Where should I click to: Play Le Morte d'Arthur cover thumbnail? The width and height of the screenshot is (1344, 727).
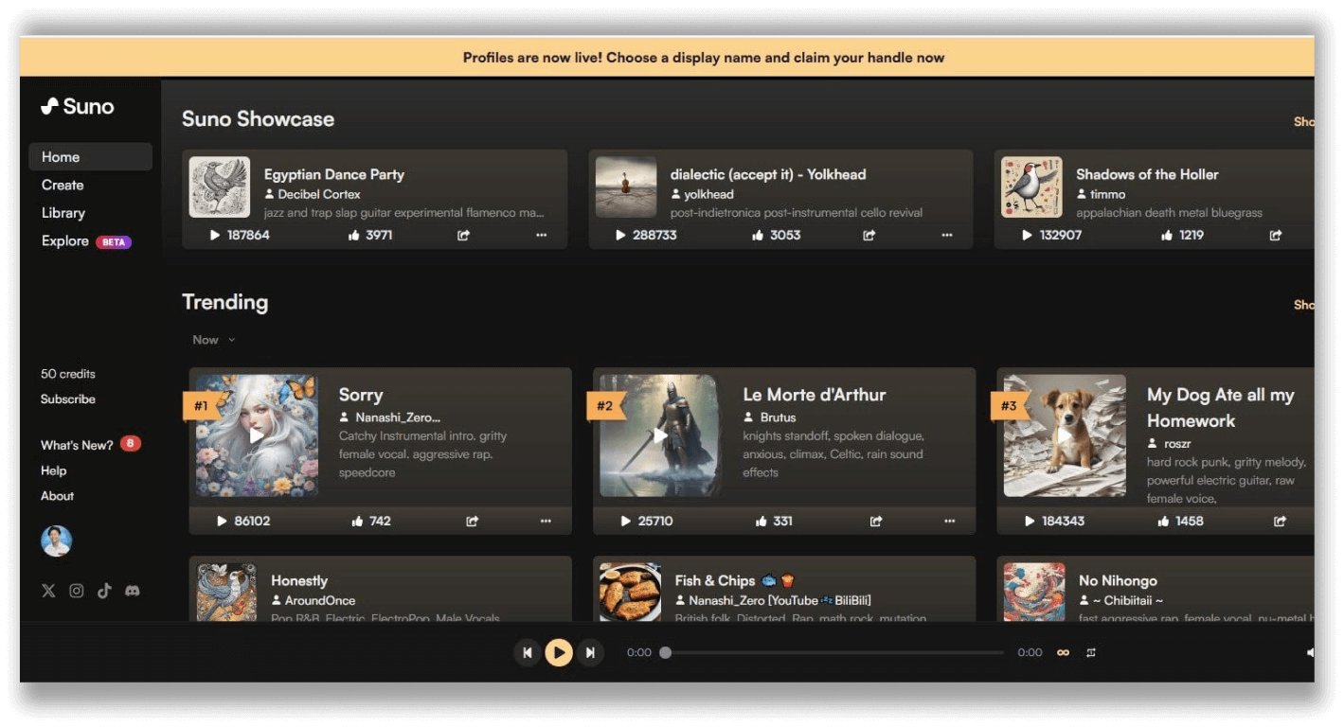click(x=661, y=435)
